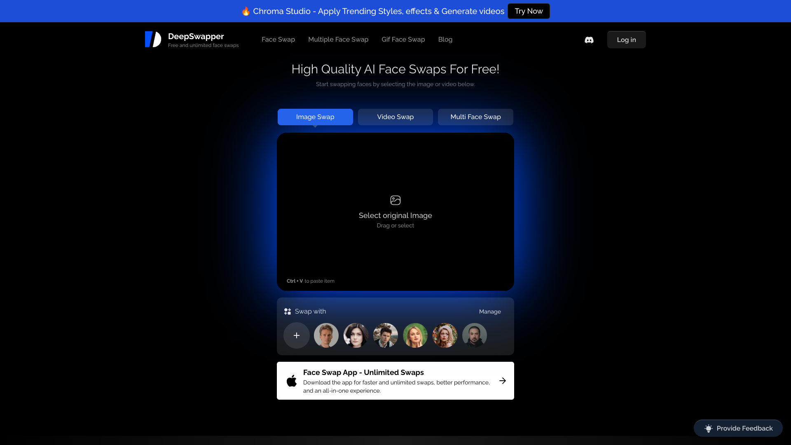Click the Apple logo icon
791x445 pixels.
(292, 381)
